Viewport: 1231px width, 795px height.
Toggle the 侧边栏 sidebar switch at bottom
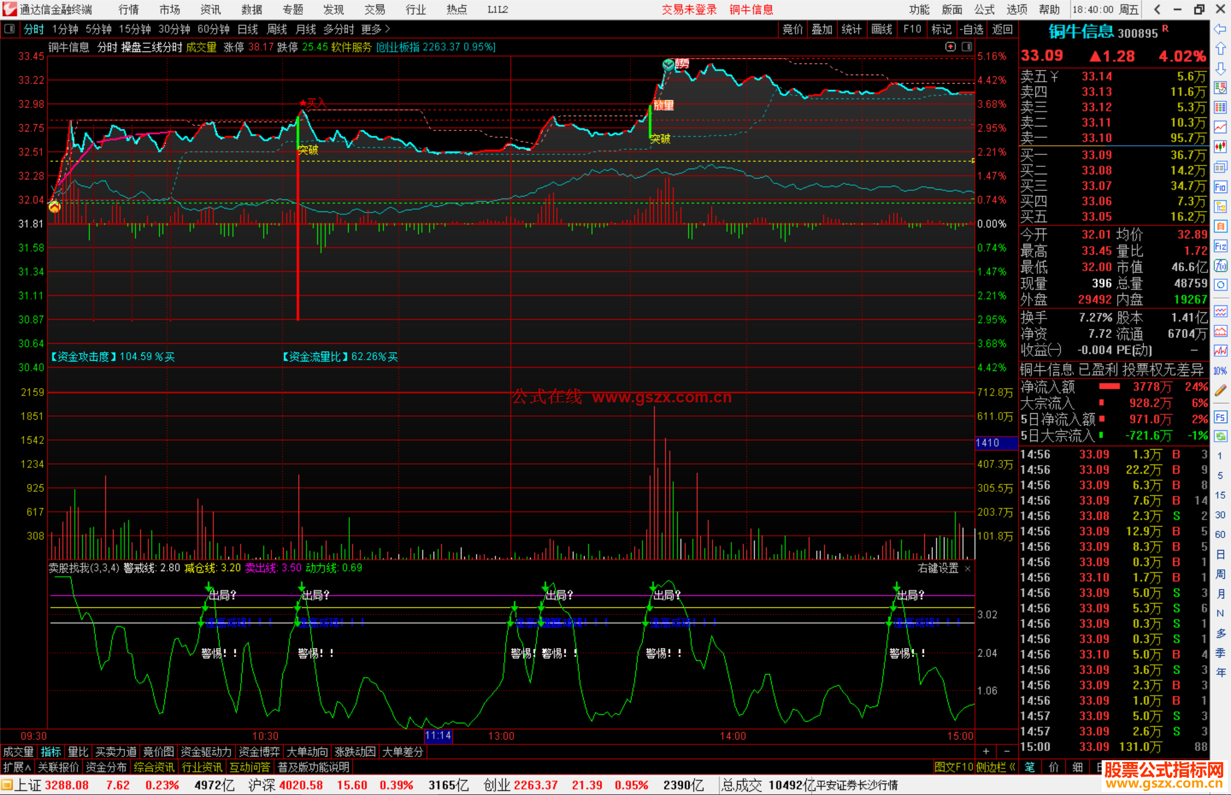[996, 767]
